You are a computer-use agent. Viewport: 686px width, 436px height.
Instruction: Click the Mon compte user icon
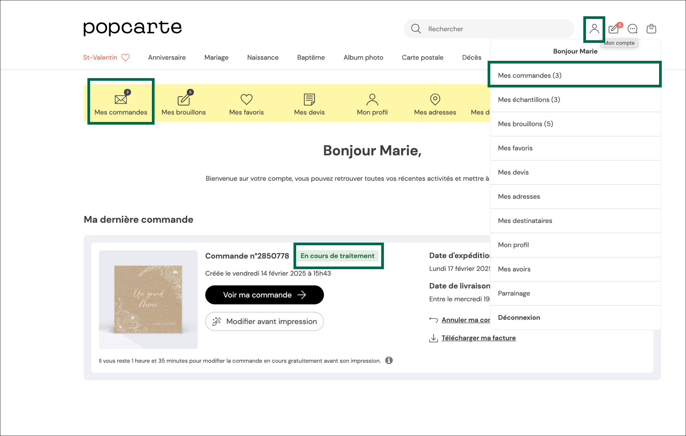click(x=594, y=29)
